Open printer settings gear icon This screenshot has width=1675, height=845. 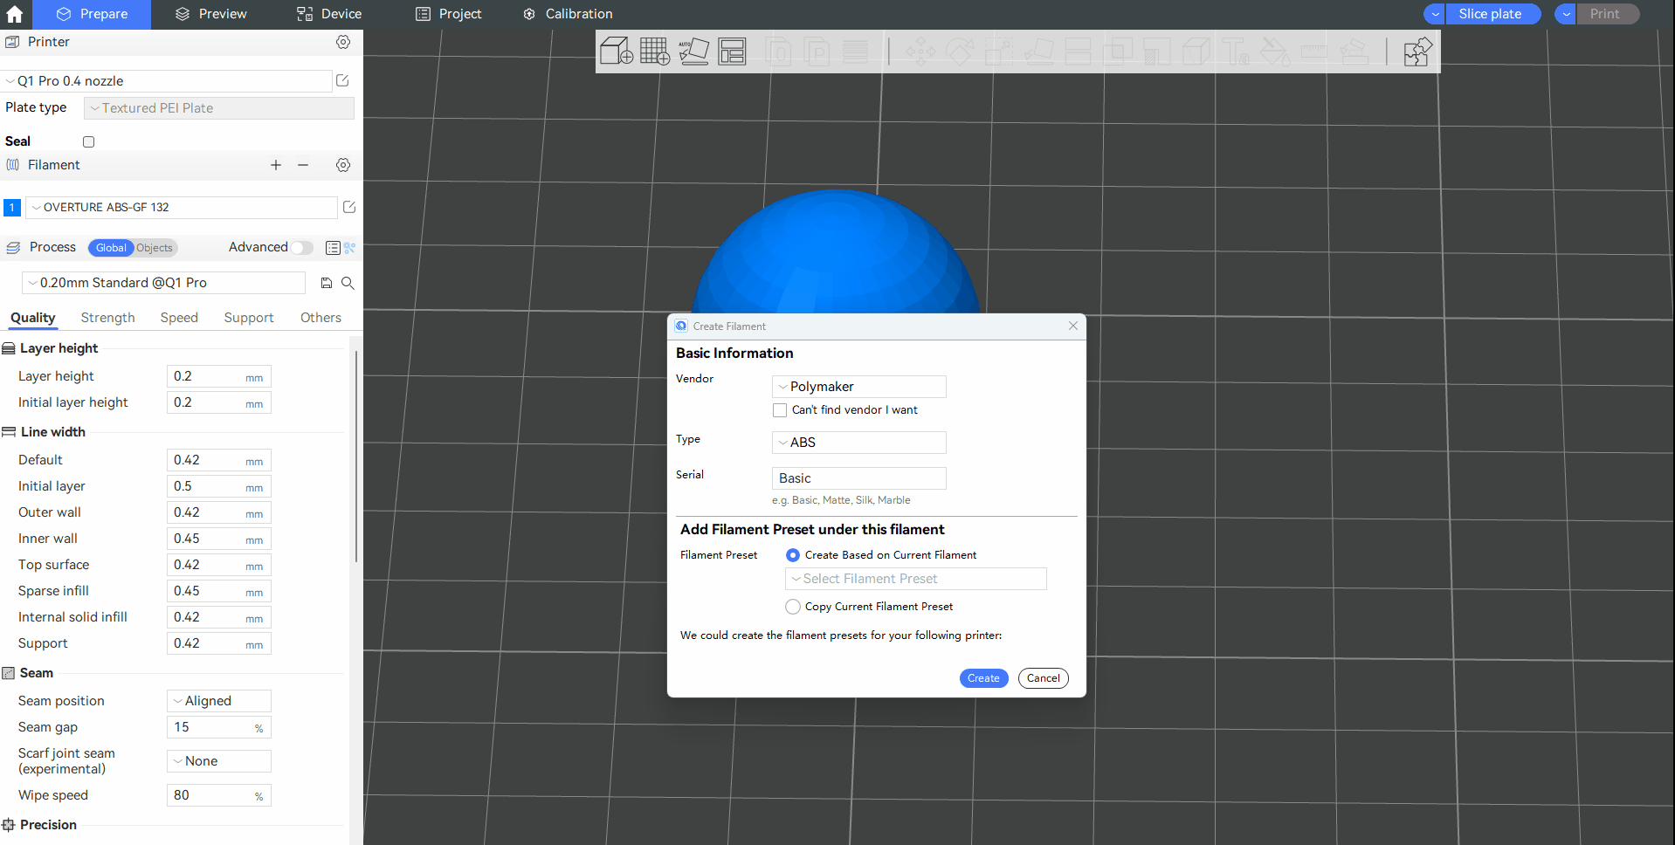click(343, 42)
